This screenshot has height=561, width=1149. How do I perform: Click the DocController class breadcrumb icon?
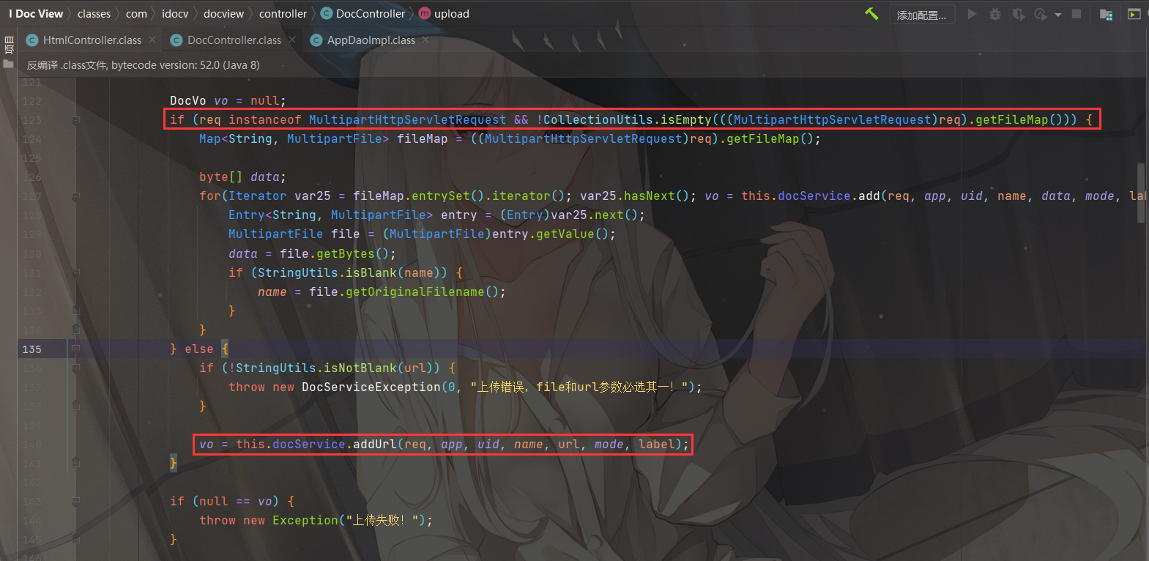coord(327,13)
